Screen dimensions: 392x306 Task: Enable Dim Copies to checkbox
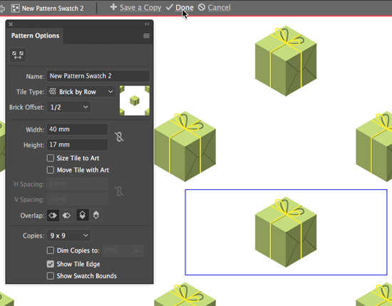(51, 250)
